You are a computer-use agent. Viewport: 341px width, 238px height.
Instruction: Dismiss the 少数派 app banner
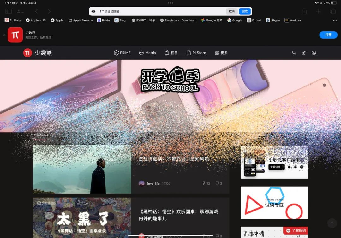pos(4,35)
